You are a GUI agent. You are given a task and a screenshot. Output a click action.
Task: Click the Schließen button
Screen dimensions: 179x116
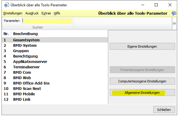(x=164, y=110)
